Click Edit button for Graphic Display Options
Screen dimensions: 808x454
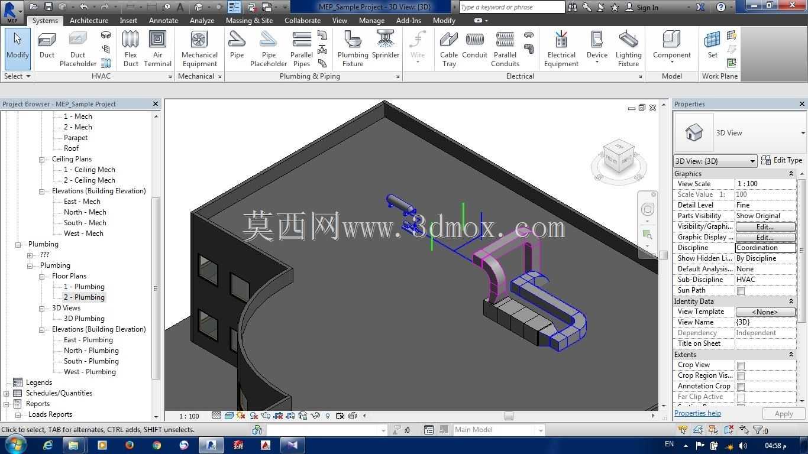point(765,237)
